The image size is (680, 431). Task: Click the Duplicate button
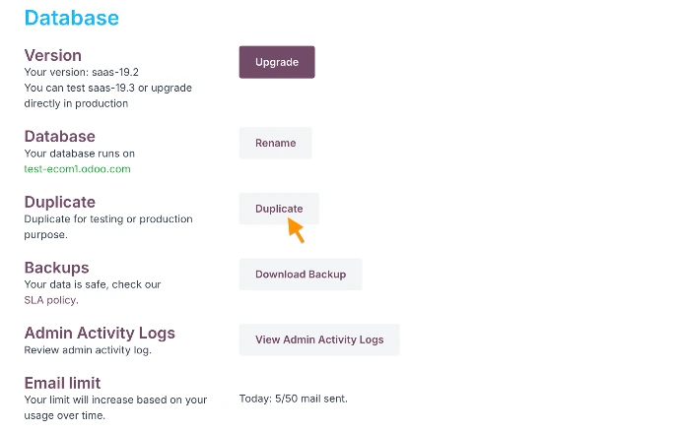coord(279,209)
